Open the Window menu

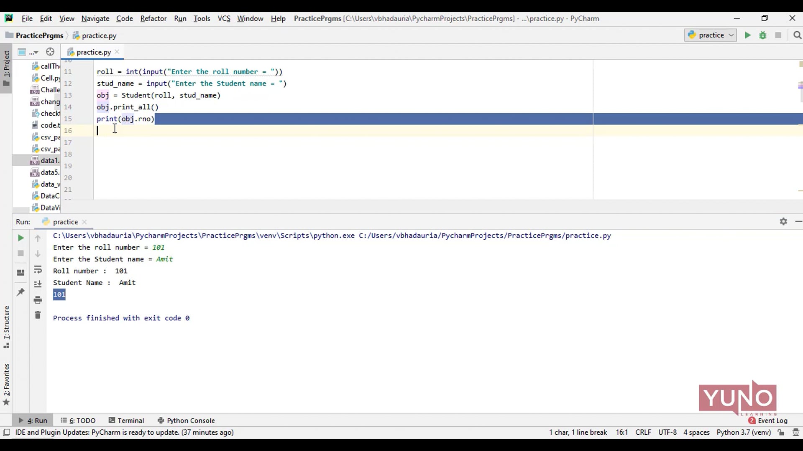(x=250, y=18)
